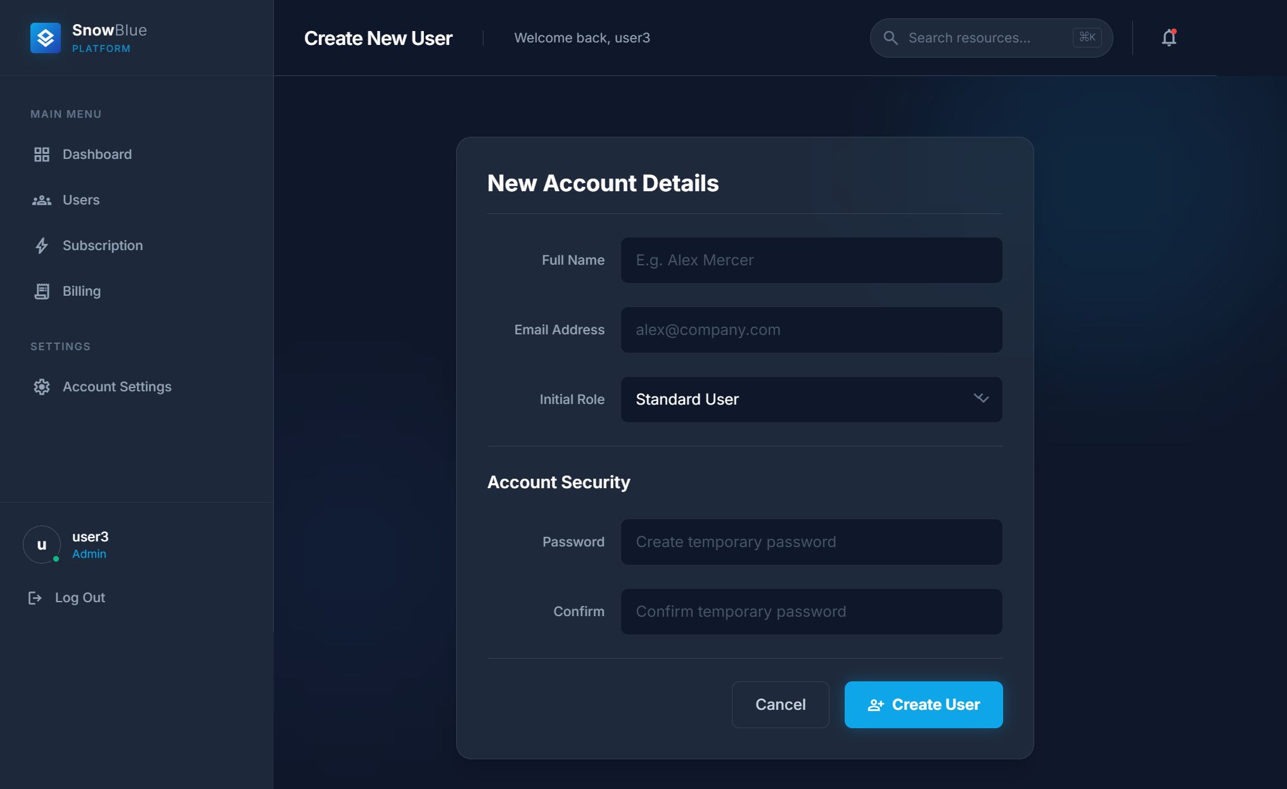Focus the Search resources box
Viewport: 1287px width, 789px height.
tap(985, 38)
